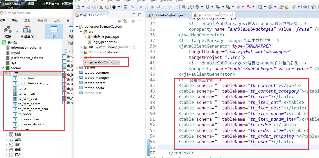Open the Project Explorer view menu triangle
The height and width of the screenshot is (158, 319).
[x=141, y=21]
